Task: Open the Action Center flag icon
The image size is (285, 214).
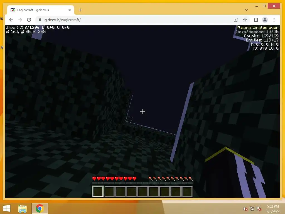Action: [x=259, y=209]
